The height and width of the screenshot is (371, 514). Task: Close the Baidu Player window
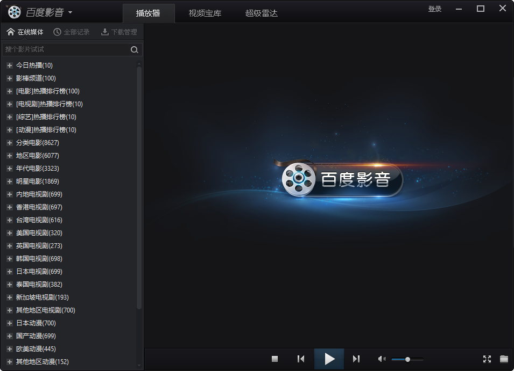coord(503,8)
